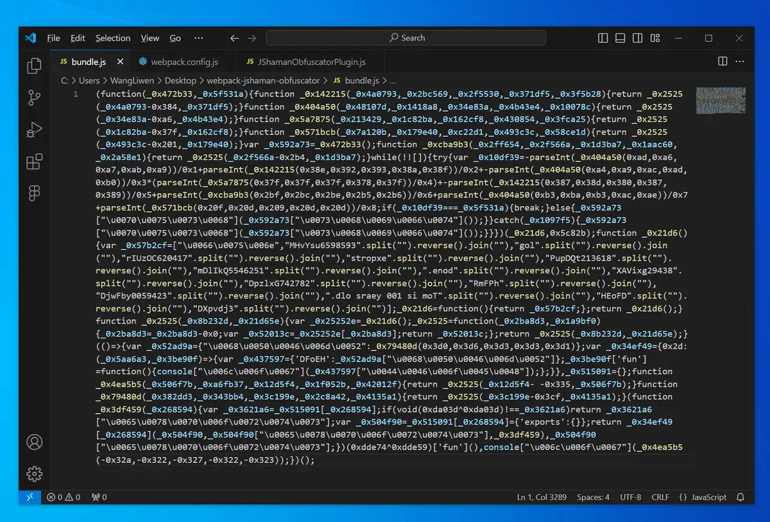This screenshot has width=770, height=522.
Task: Toggle the Primary Side Bar
Action: click(603, 38)
